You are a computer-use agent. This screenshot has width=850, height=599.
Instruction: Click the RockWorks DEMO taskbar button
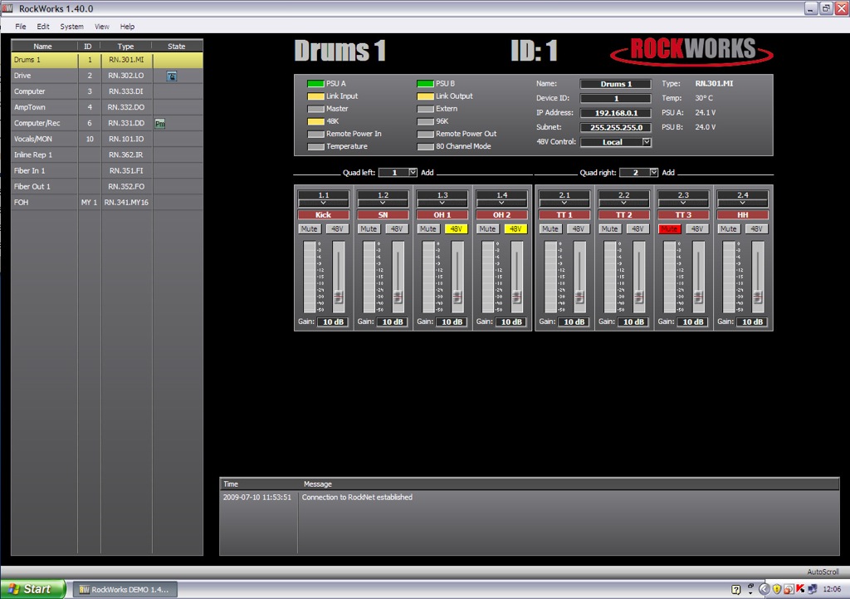[125, 589]
